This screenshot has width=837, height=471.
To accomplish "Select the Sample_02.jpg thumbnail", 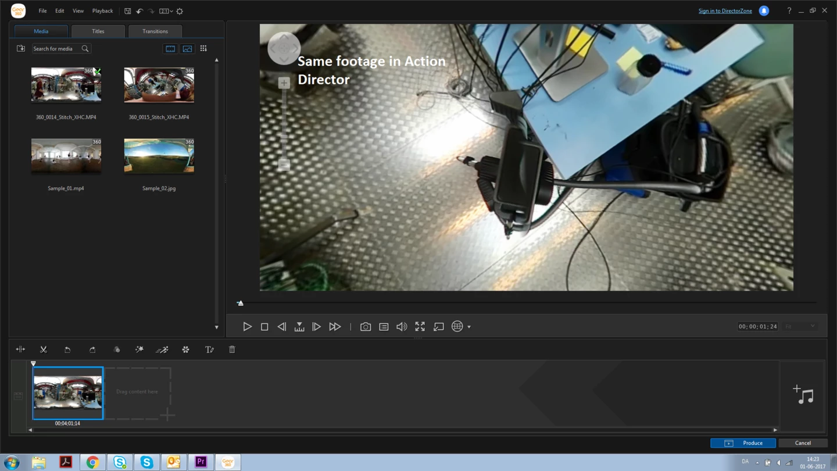I will pyautogui.click(x=159, y=155).
